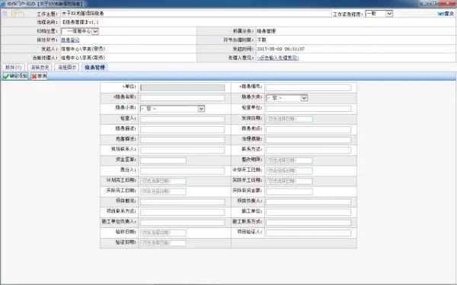The image size is (457, 285).
Task: Click the 隐患描述 input field
Action: click(183, 129)
